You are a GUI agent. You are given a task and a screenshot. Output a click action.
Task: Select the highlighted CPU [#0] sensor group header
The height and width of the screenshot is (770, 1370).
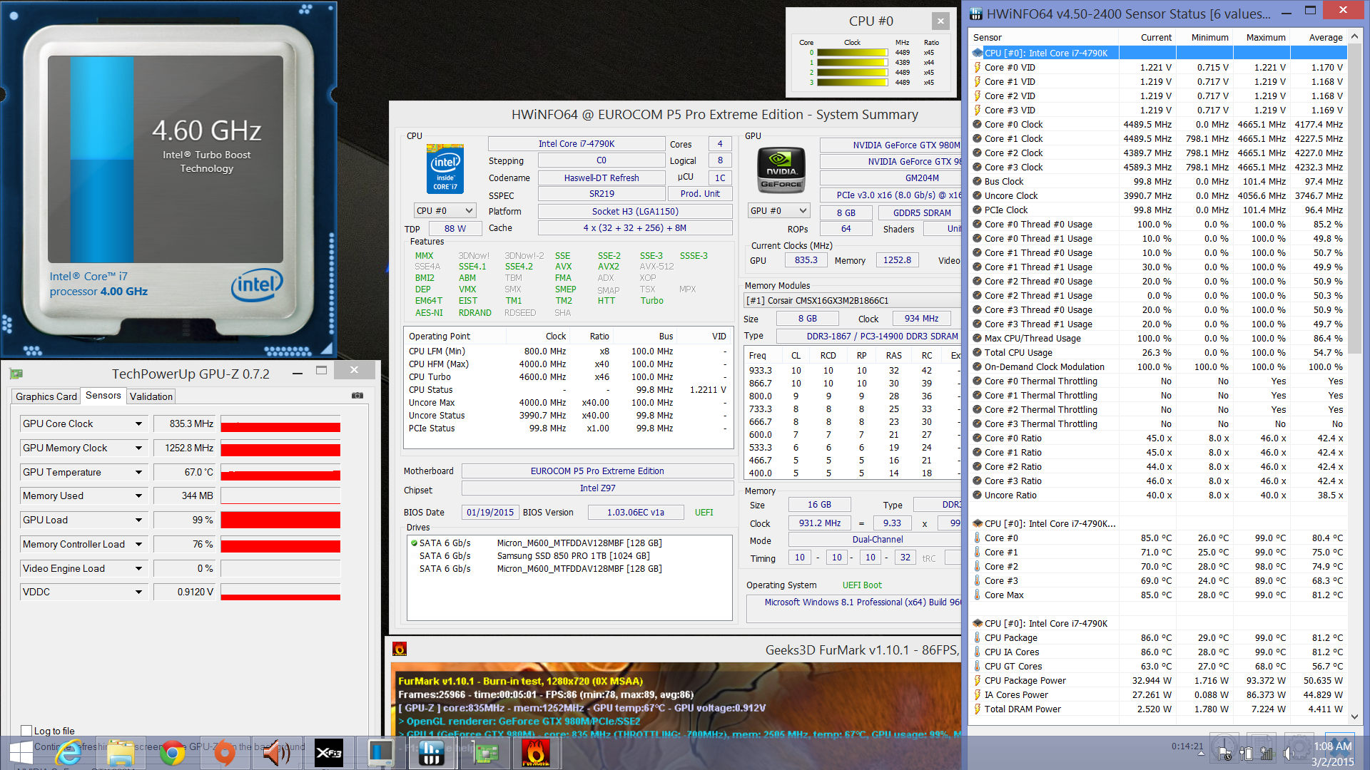[1159, 53]
